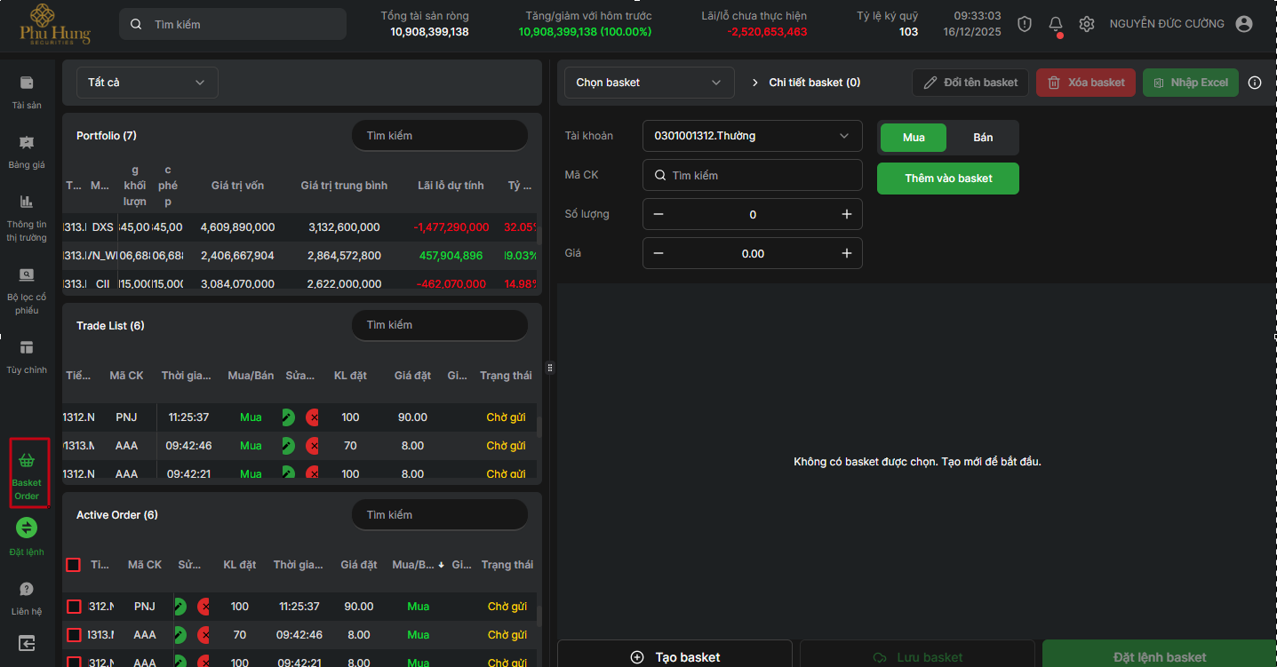This screenshot has height=667, width=1277.
Task: Open Tùy chỉnh layout menu item
Action: [x=27, y=347]
